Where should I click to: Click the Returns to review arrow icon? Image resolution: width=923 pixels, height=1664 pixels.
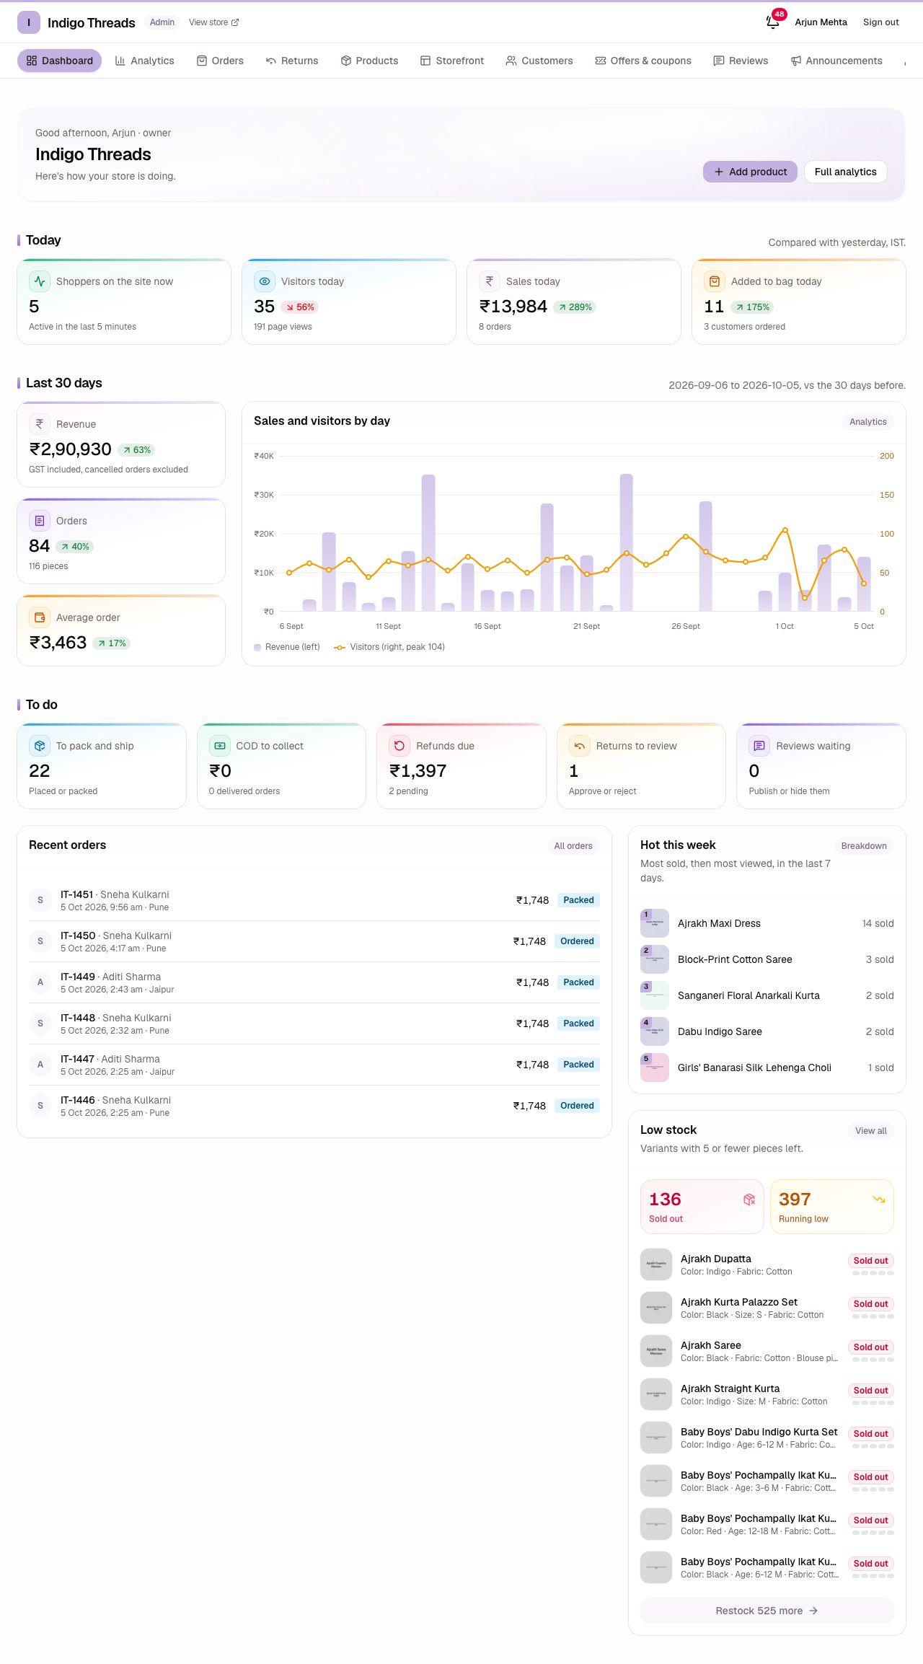(x=580, y=746)
